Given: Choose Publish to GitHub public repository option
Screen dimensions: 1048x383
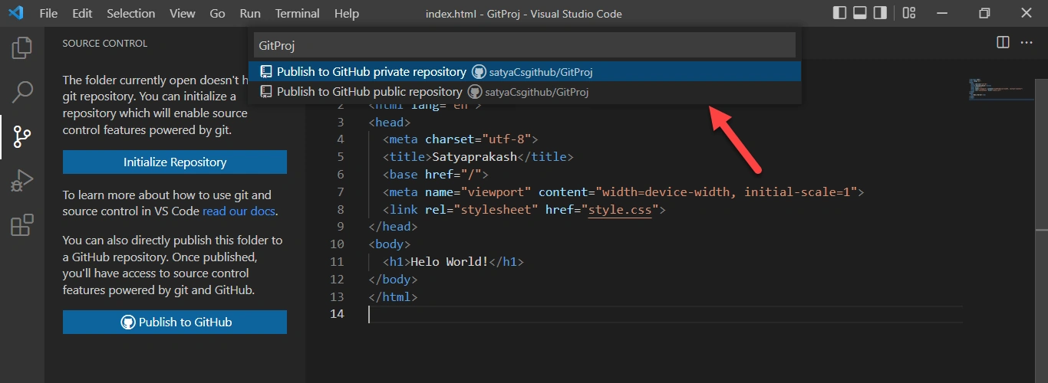Looking at the screenshot, I should [525, 91].
